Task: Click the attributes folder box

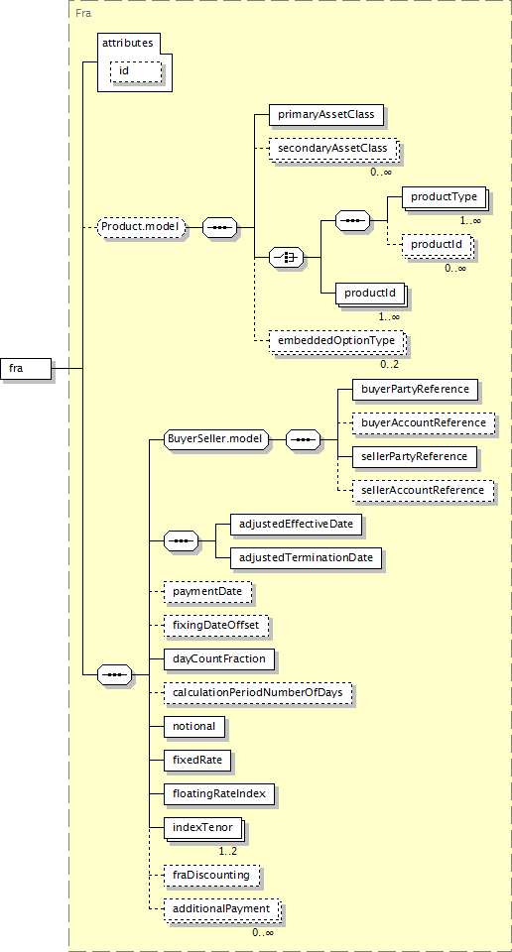Action: [135, 62]
